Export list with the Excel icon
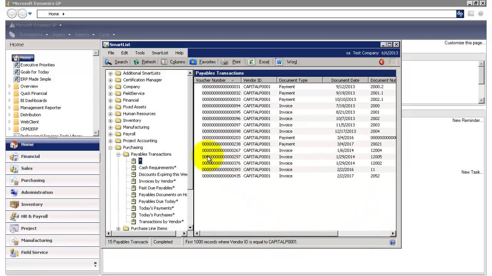The width and height of the screenshot is (492, 276). pos(251,62)
